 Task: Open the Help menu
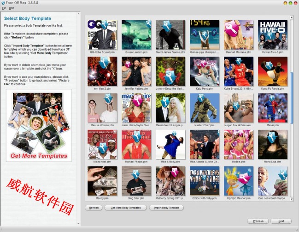click(x=12, y=8)
